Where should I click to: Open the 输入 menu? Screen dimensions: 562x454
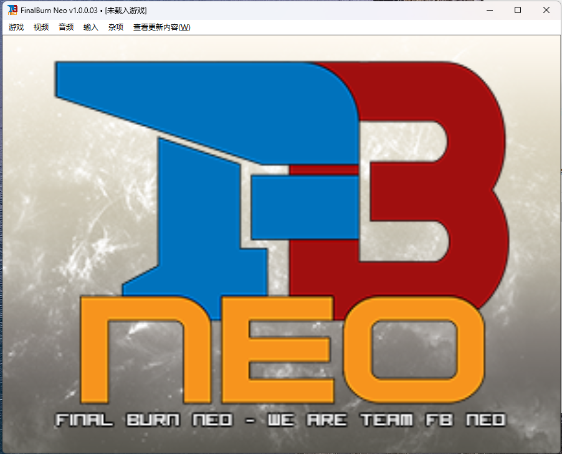pos(91,27)
